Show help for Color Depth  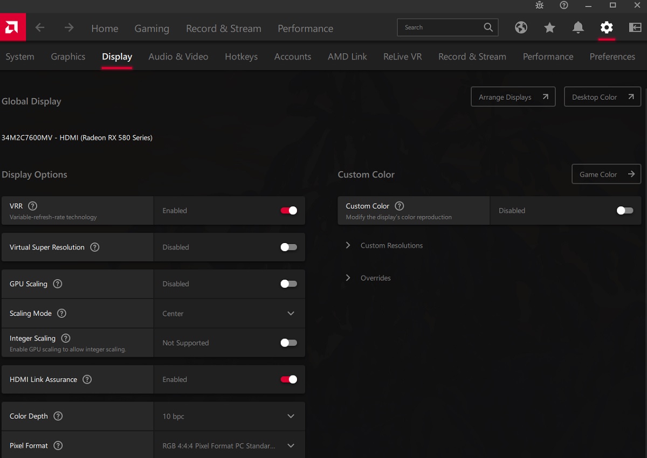(58, 416)
